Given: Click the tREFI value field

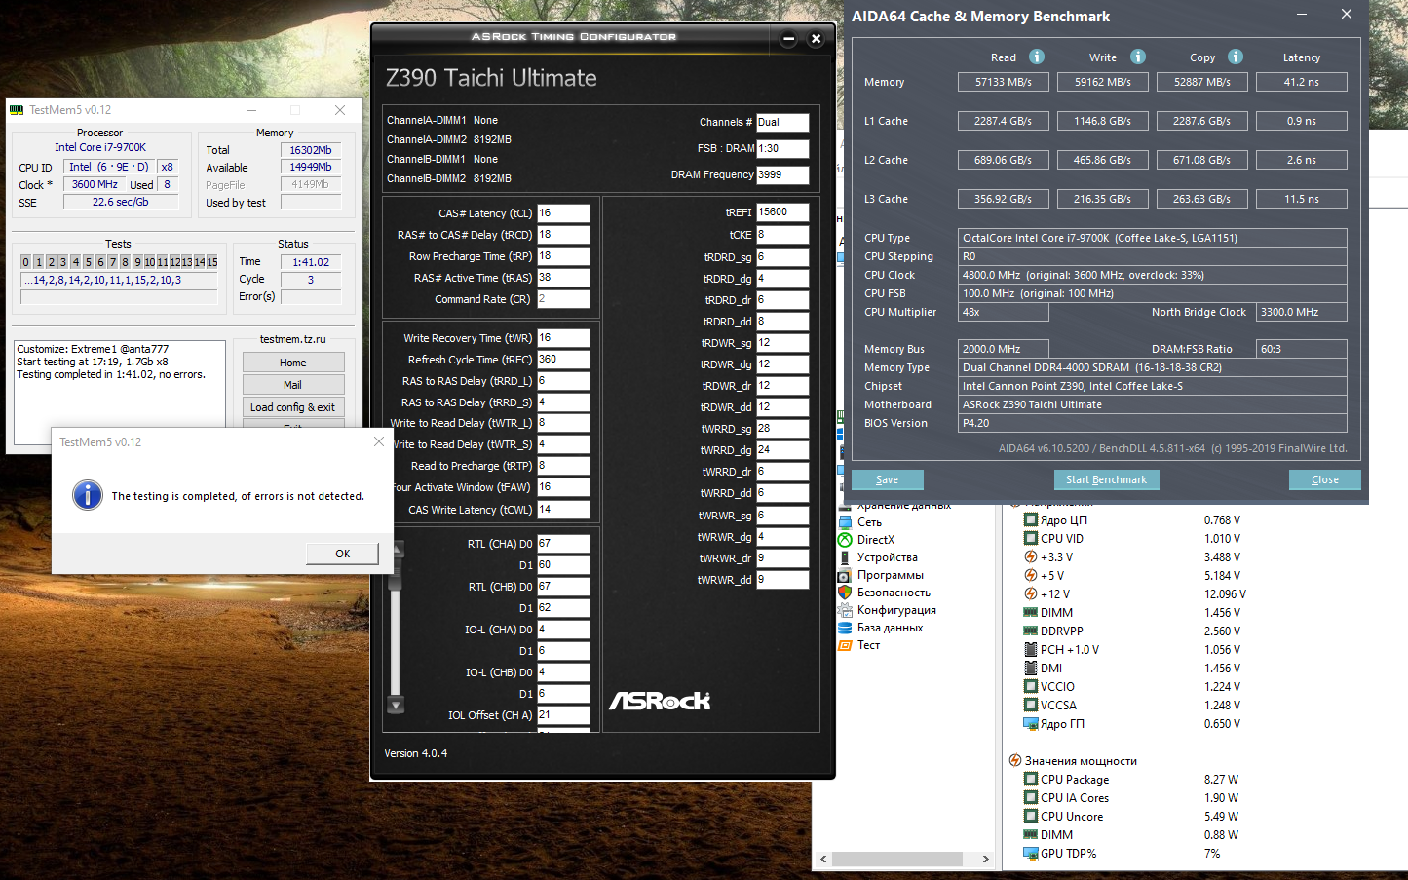Looking at the screenshot, I should click(782, 212).
